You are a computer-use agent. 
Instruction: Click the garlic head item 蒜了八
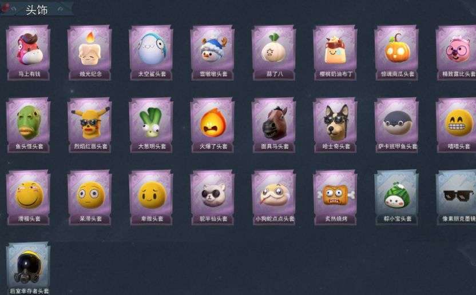tap(274, 53)
